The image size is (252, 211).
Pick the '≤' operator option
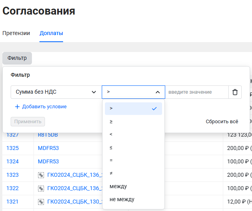(133, 148)
